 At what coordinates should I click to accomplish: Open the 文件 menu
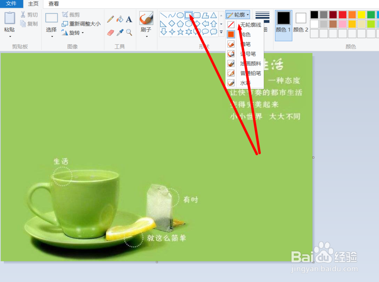tap(11, 3)
